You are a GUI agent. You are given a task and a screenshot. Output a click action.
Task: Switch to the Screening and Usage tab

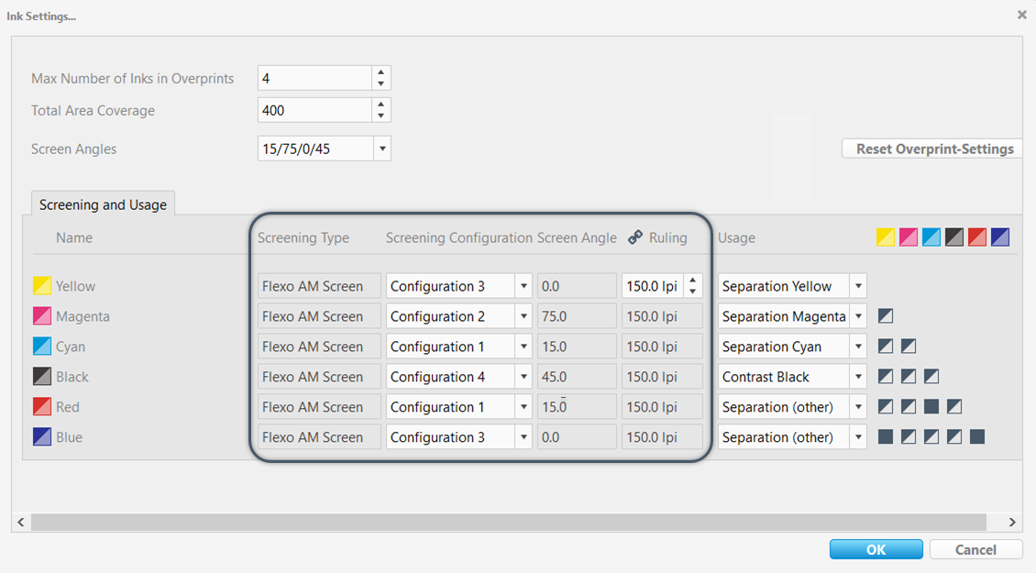pyautogui.click(x=103, y=204)
